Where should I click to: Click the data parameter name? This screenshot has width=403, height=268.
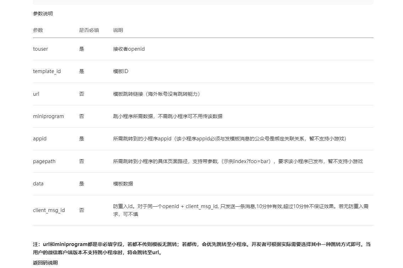click(x=38, y=184)
